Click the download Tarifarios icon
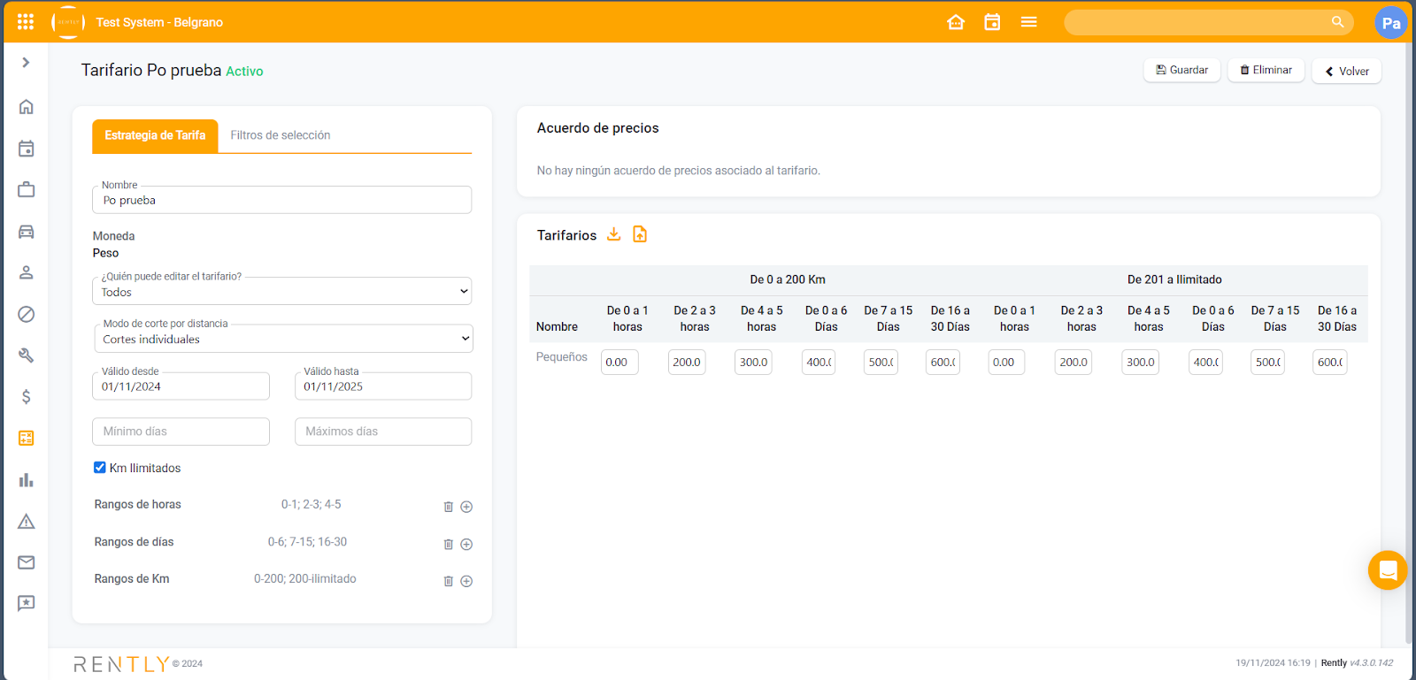 613,234
